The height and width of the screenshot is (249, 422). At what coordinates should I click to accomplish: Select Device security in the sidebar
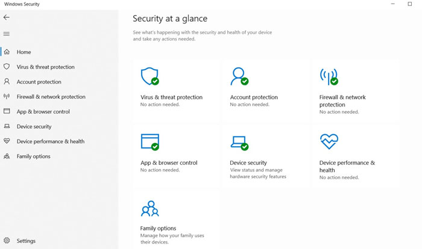[34, 127]
